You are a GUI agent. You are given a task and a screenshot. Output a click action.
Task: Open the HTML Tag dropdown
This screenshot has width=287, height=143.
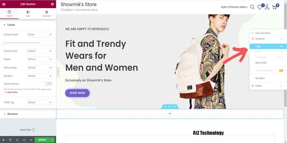tap(39, 102)
